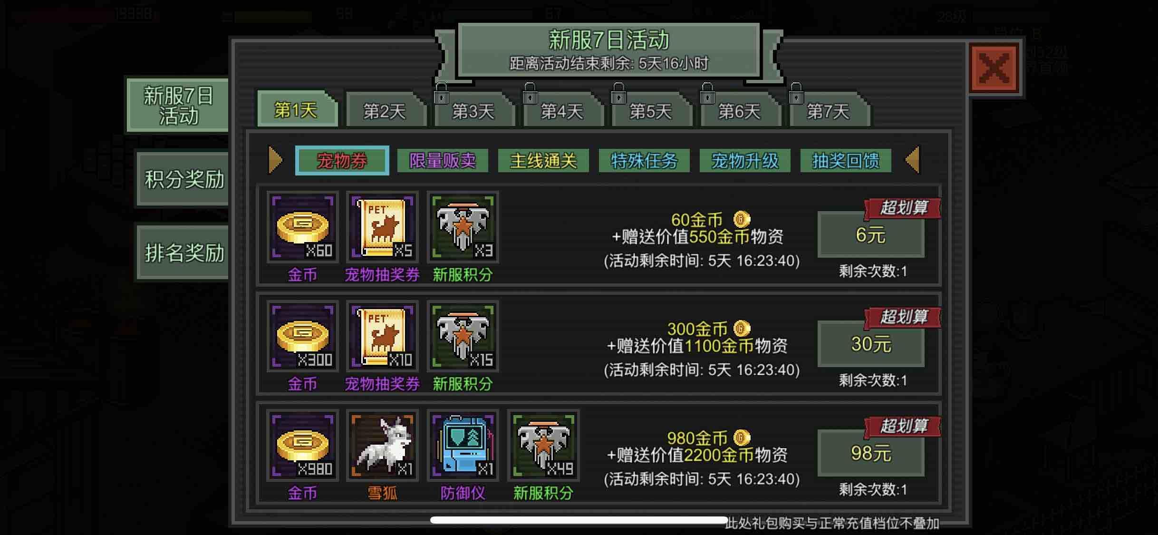Open the 主线通关 category
This screenshot has width=1158, height=535.
543,161
